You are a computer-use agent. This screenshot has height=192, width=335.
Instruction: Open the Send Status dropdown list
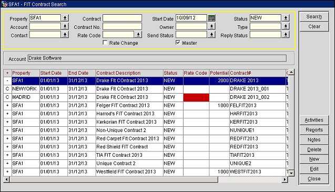tap(211, 35)
